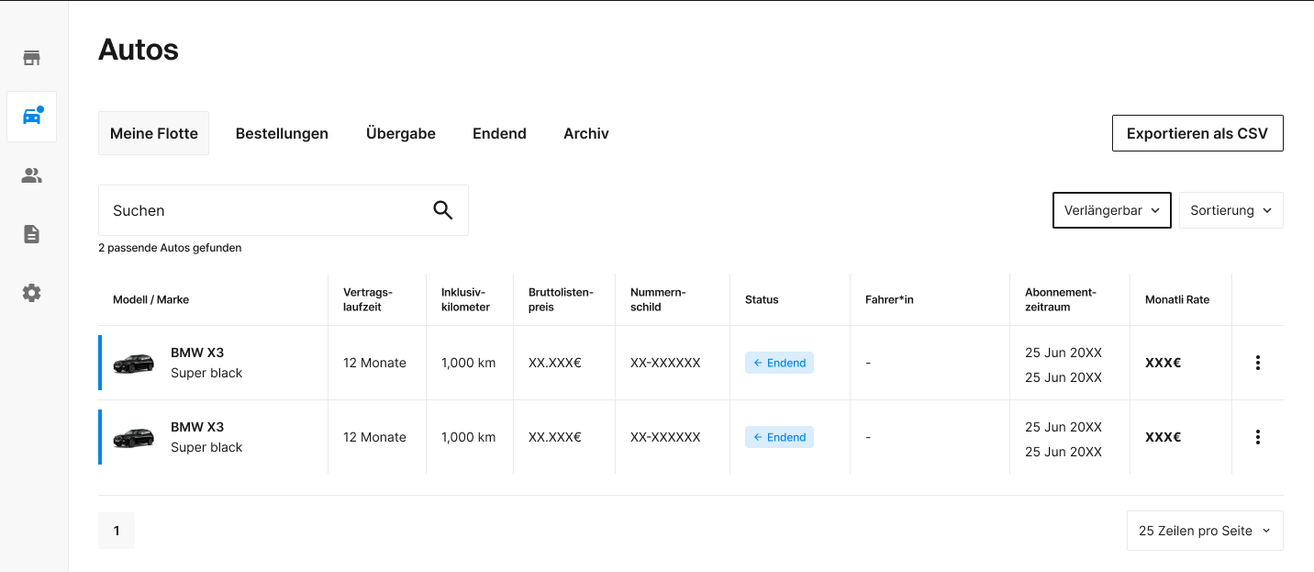Expand the 25 Zeilen pro Seite selector

(x=1205, y=531)
